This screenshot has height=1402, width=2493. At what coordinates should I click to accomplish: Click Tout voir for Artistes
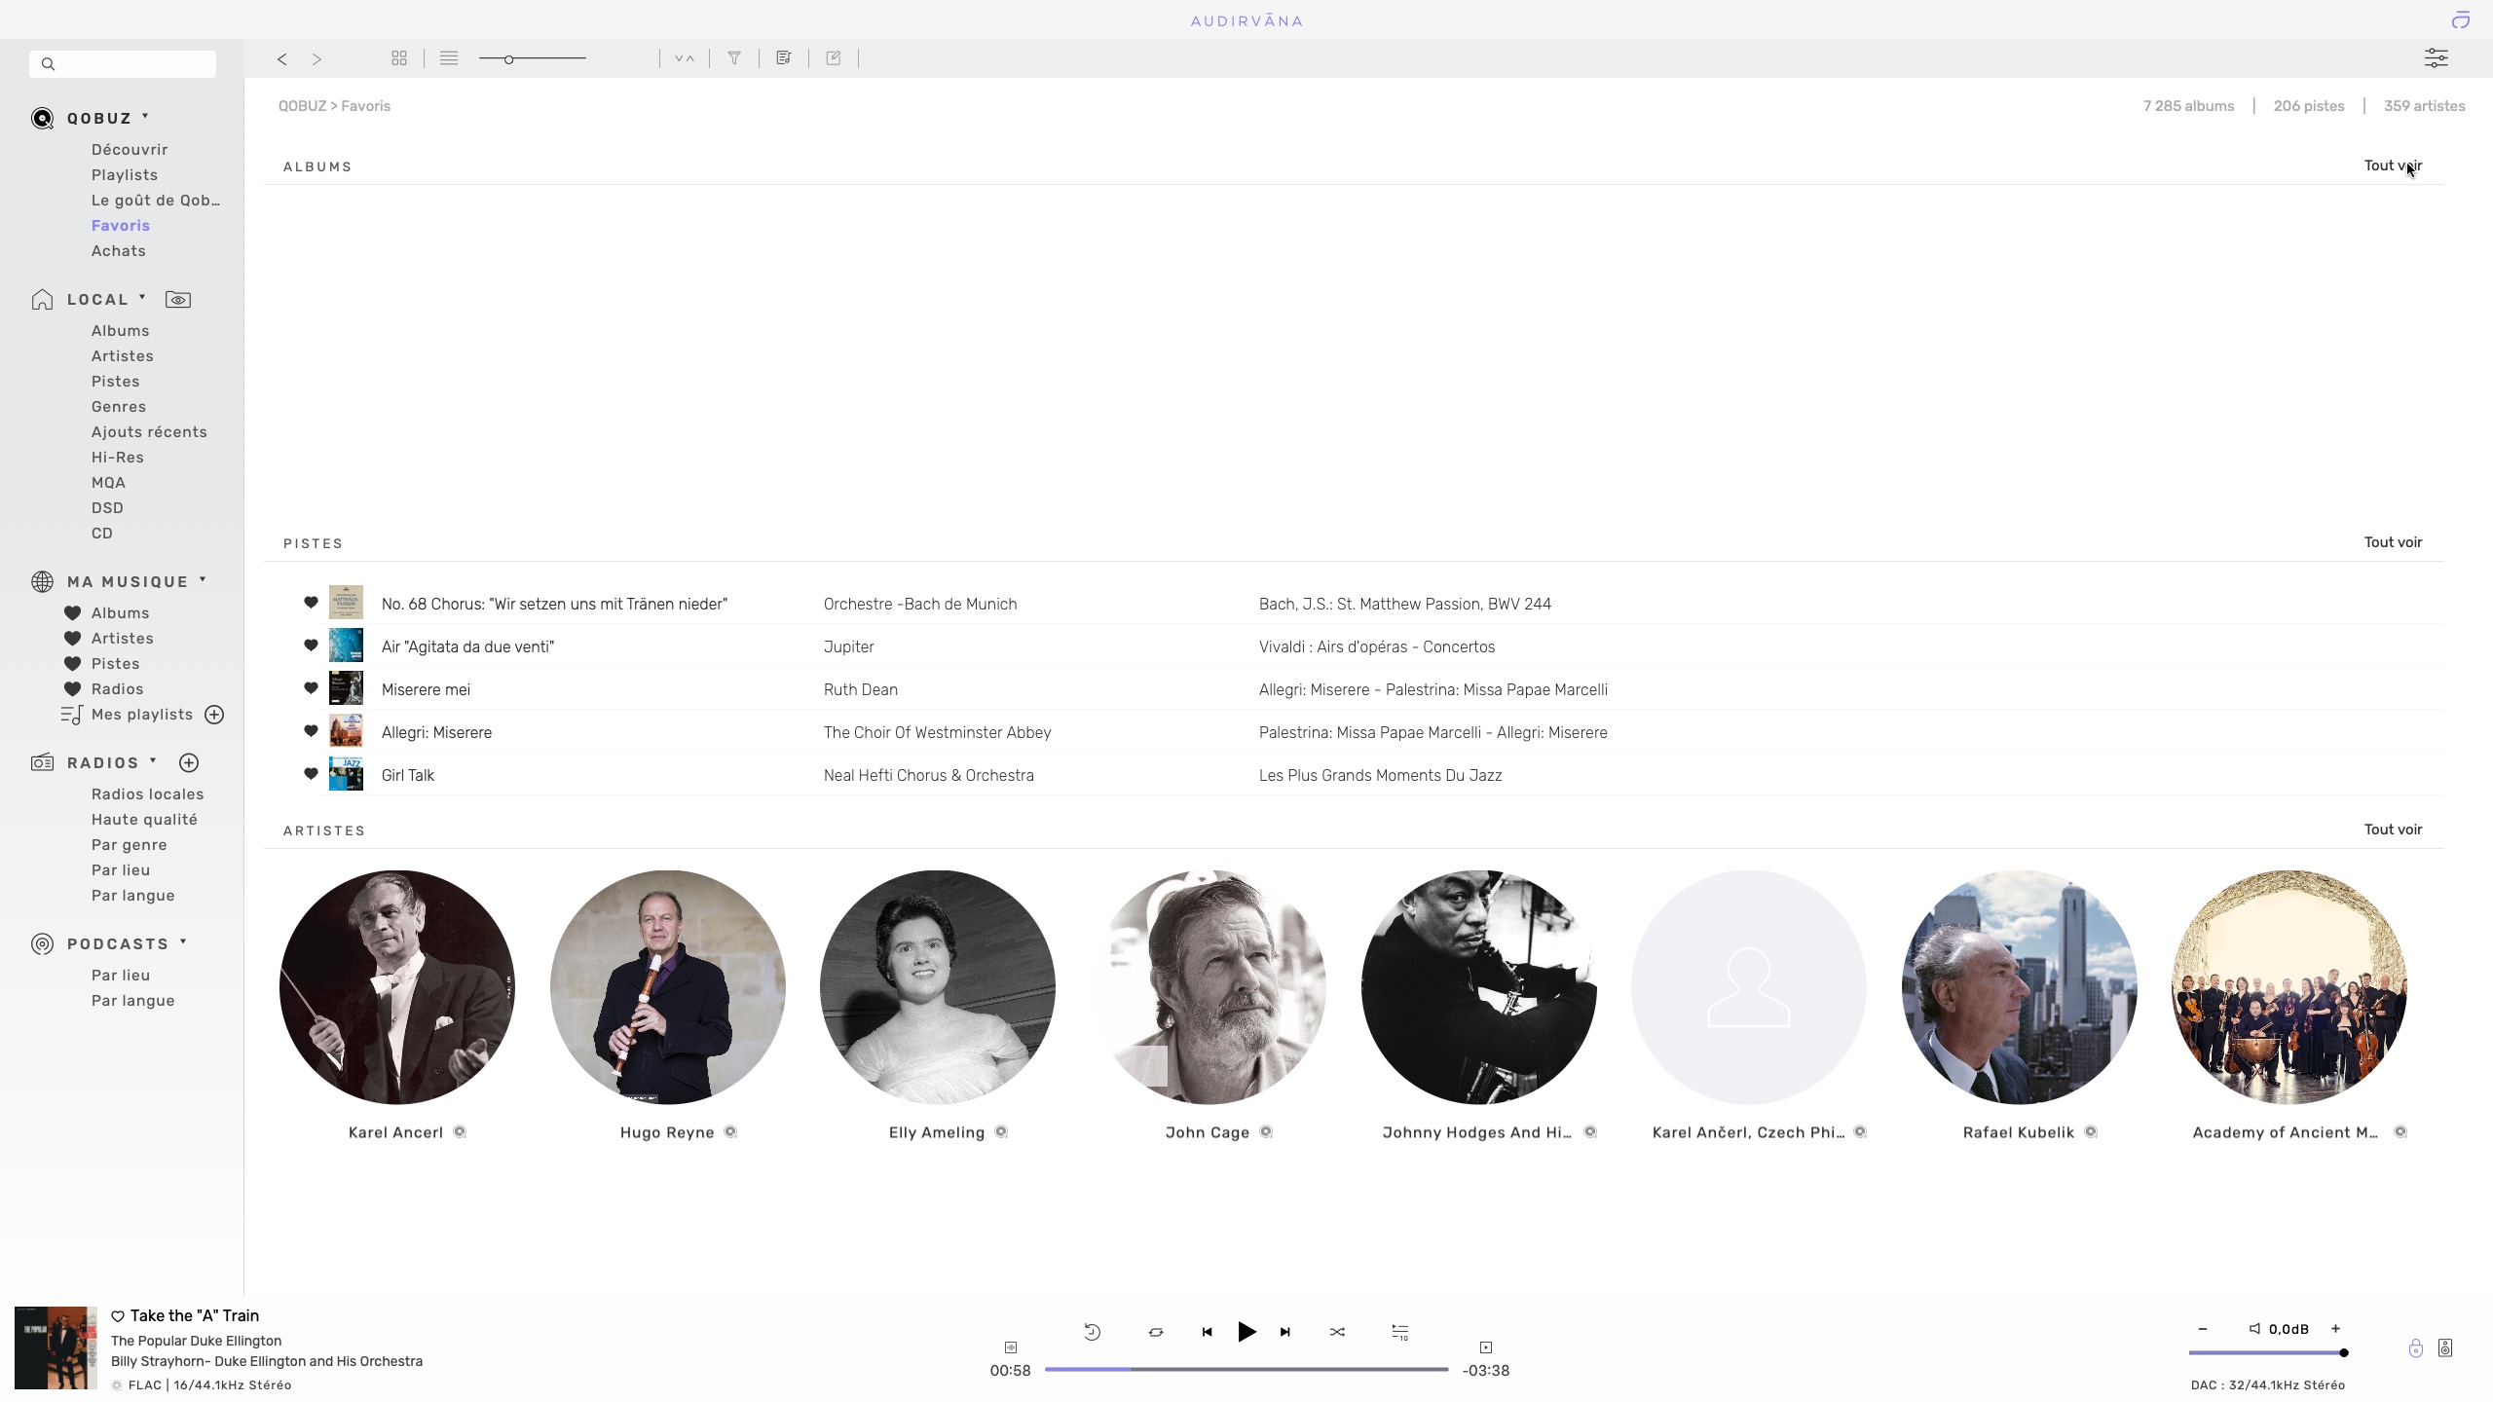tap(2393, 830)
